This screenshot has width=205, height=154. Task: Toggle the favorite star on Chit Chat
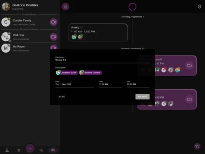point(9,33)
